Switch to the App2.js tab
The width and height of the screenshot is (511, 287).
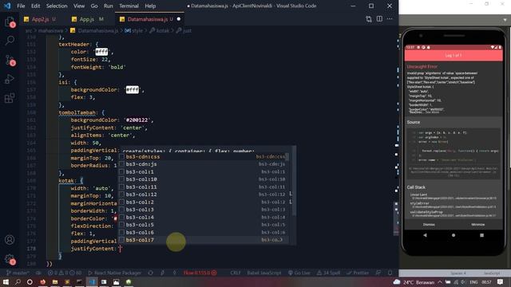[40, 19]
